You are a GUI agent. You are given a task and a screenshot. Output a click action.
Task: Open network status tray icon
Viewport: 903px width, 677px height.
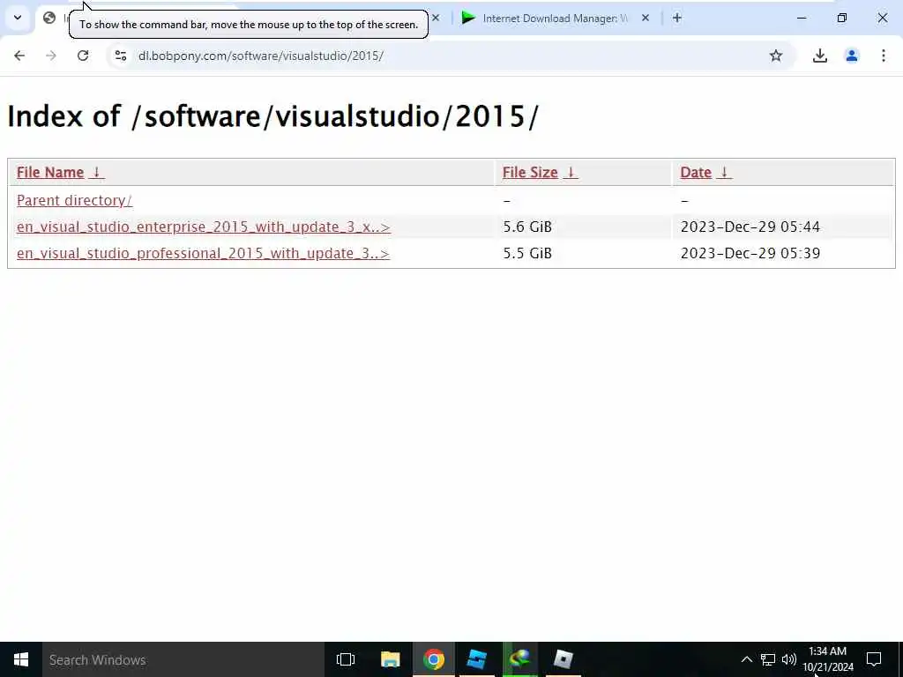(768, 659)
